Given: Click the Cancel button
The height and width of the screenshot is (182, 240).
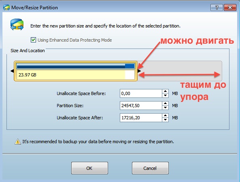Looking at the screenshot, I should 150,168.
